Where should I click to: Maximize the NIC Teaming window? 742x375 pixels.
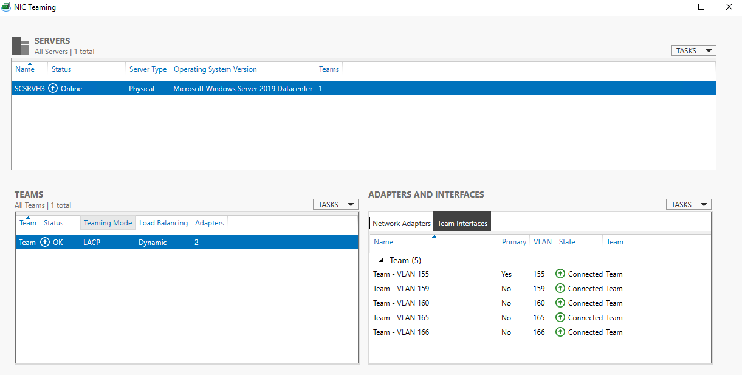coord(701,7)
